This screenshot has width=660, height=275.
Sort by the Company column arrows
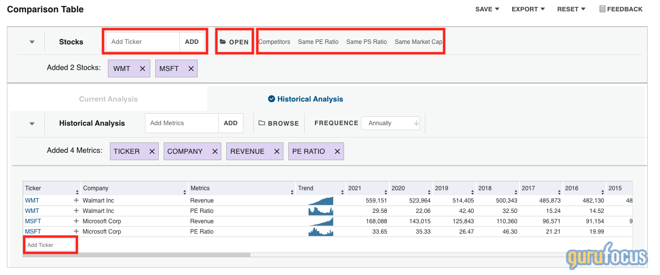(185, 192)
